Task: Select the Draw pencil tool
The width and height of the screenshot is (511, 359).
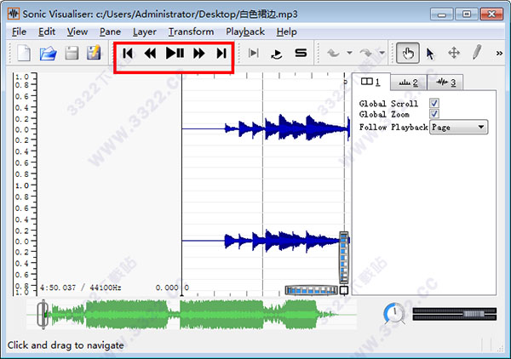Action: 477,53
